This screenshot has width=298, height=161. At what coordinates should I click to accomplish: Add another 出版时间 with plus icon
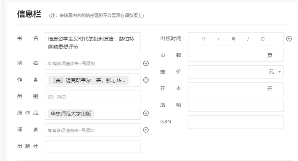tap(289, 39)
